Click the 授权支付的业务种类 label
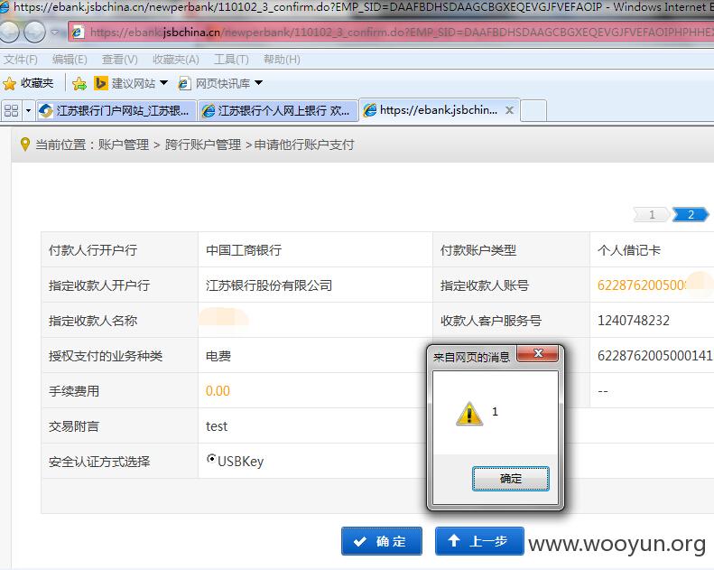Screen dimensions: 714x570 pos(106,356)
